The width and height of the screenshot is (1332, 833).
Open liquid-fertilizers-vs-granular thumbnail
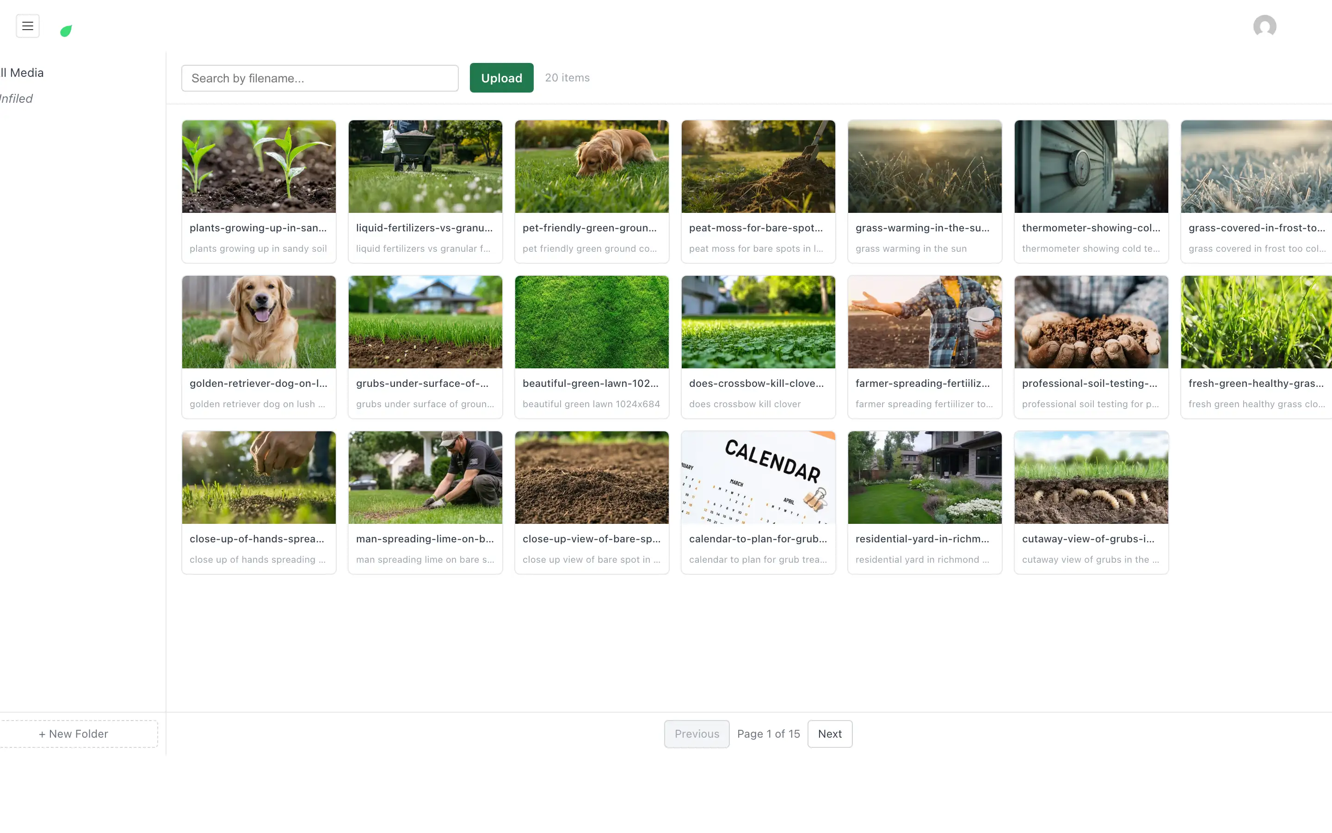click(x=425, y=167)
